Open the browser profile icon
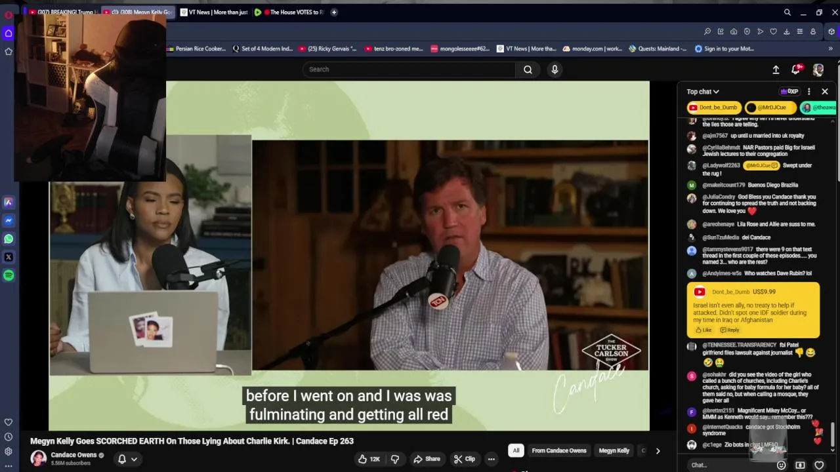 (812, 31)
